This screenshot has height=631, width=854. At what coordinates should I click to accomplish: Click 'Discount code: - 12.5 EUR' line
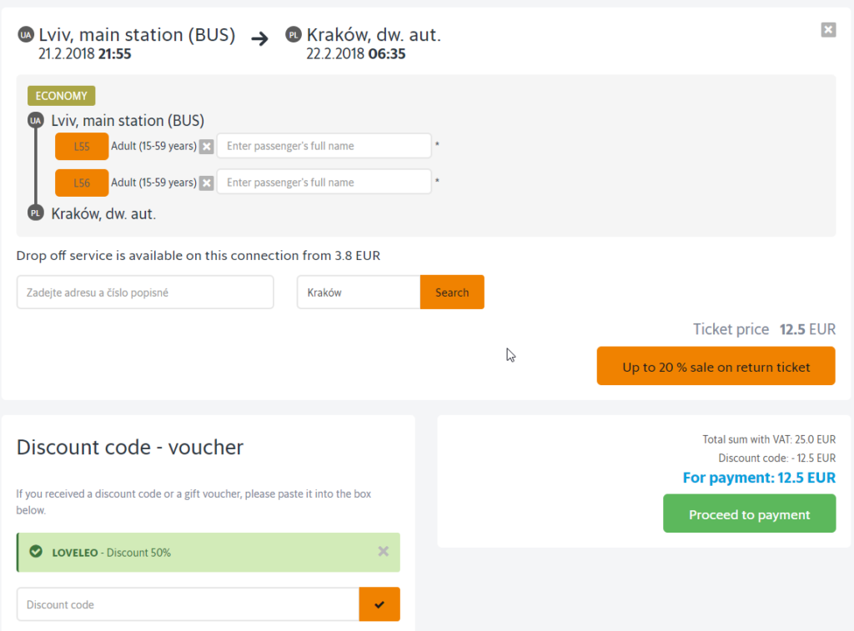tap(776, 458)
